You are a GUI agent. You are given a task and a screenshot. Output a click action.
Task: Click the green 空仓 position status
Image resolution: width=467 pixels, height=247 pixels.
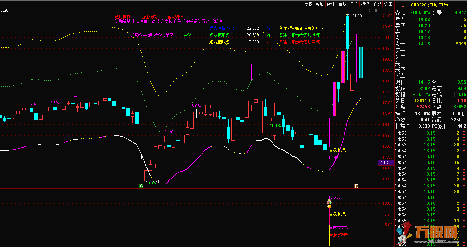(x=187, y=35)
